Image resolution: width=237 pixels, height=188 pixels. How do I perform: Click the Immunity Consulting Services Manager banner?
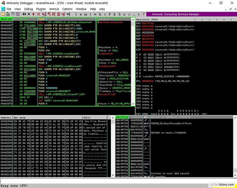coord(192,14)
